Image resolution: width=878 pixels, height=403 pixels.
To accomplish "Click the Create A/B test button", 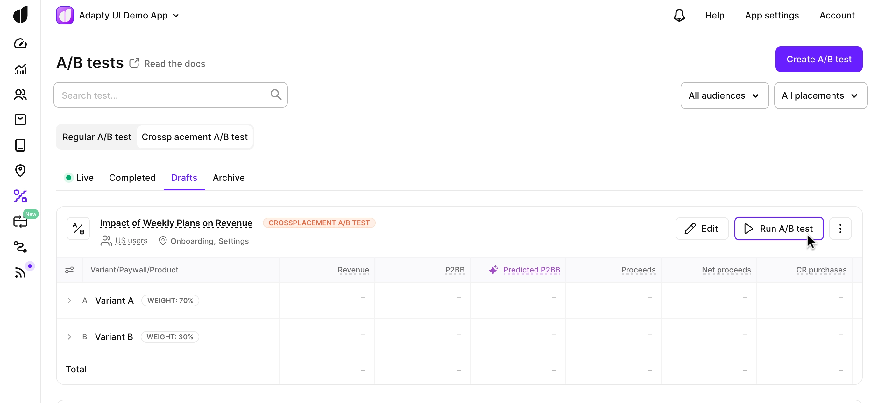I will coord(819,59).
